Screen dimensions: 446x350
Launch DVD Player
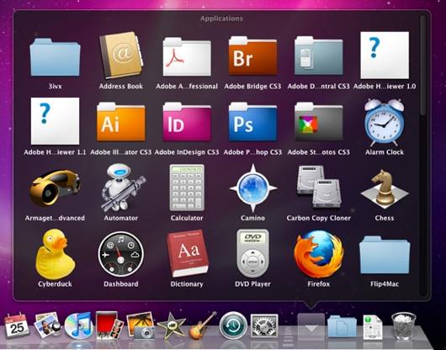pyautogui.click(x=252, y=253)
